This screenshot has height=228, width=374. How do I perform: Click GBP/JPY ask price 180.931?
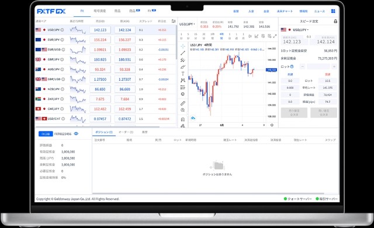[x=124, y=60]
